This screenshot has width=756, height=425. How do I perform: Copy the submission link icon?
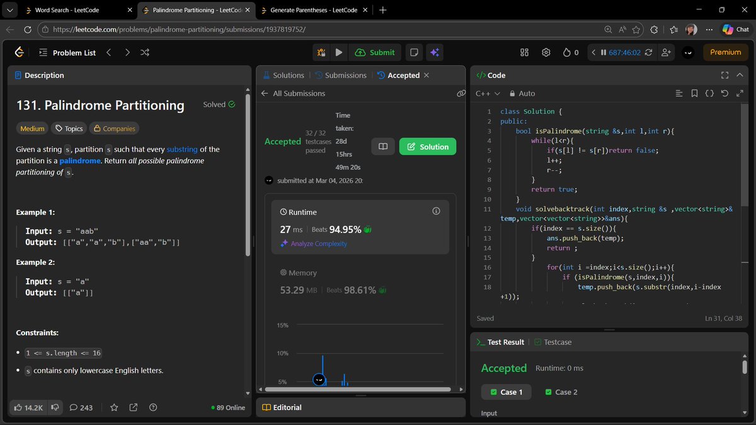(461, 93)
